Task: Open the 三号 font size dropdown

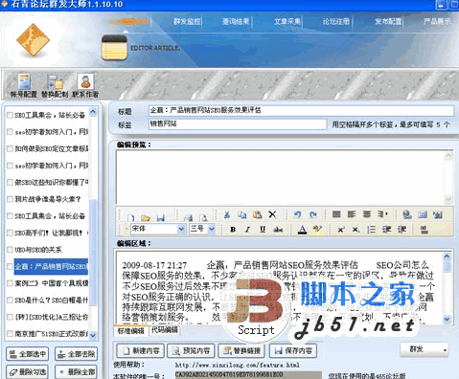Action: [212, 229]
